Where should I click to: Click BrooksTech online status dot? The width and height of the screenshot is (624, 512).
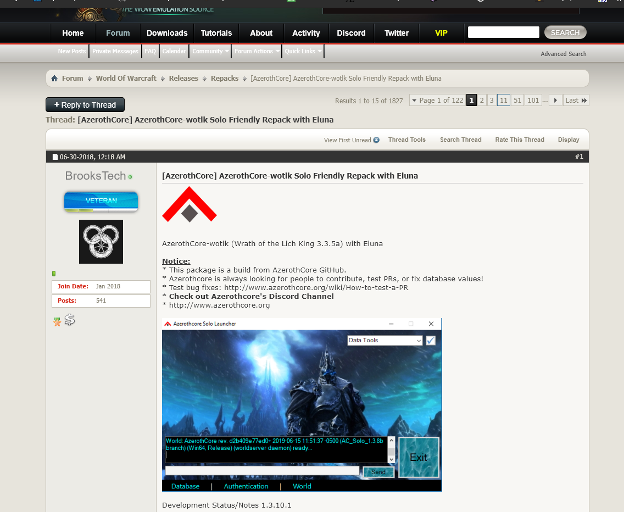[x=130, y=177]
